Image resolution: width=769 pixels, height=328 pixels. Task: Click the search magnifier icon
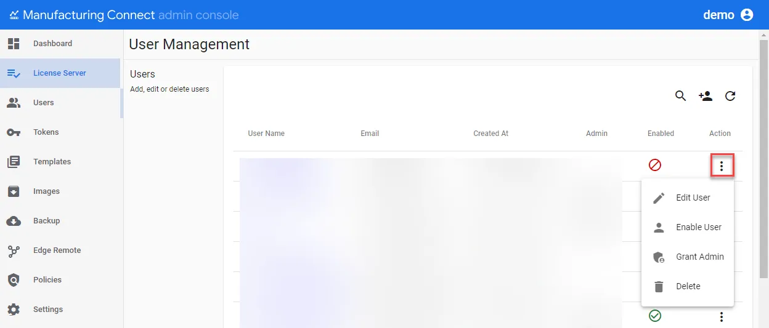(680, 96)
